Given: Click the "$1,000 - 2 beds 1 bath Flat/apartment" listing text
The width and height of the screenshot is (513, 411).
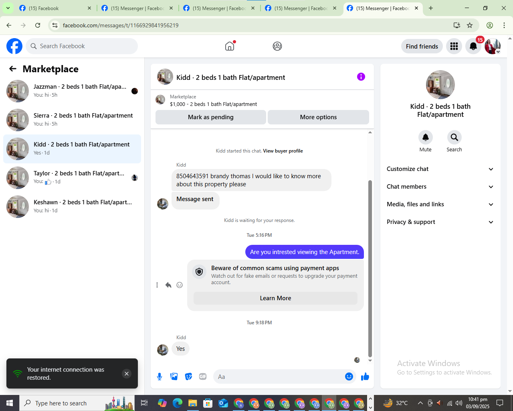Looking at the screenshot, I should [214, 104].
